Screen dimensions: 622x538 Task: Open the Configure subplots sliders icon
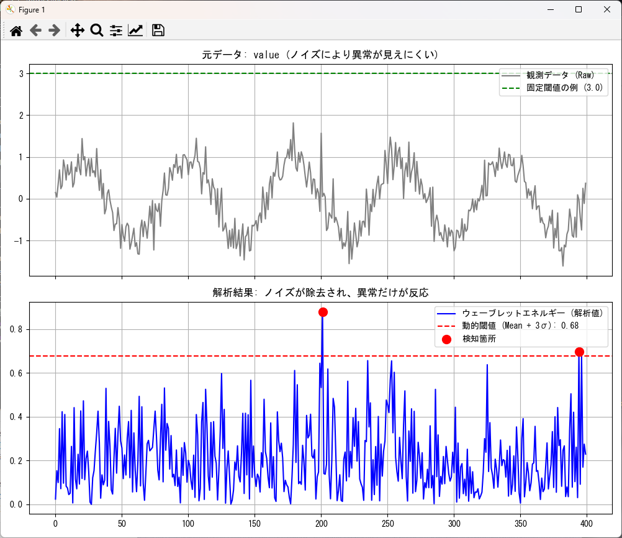116,30
